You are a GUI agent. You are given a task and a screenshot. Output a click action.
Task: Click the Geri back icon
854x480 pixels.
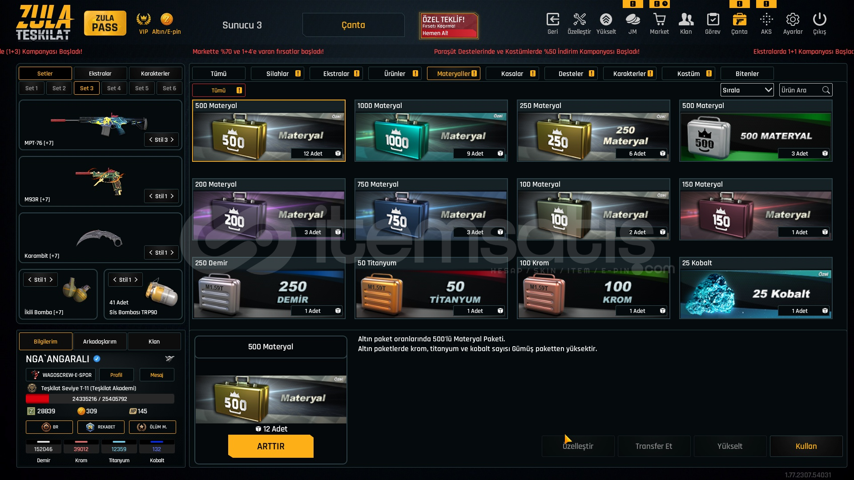click(x=552, y=20)
